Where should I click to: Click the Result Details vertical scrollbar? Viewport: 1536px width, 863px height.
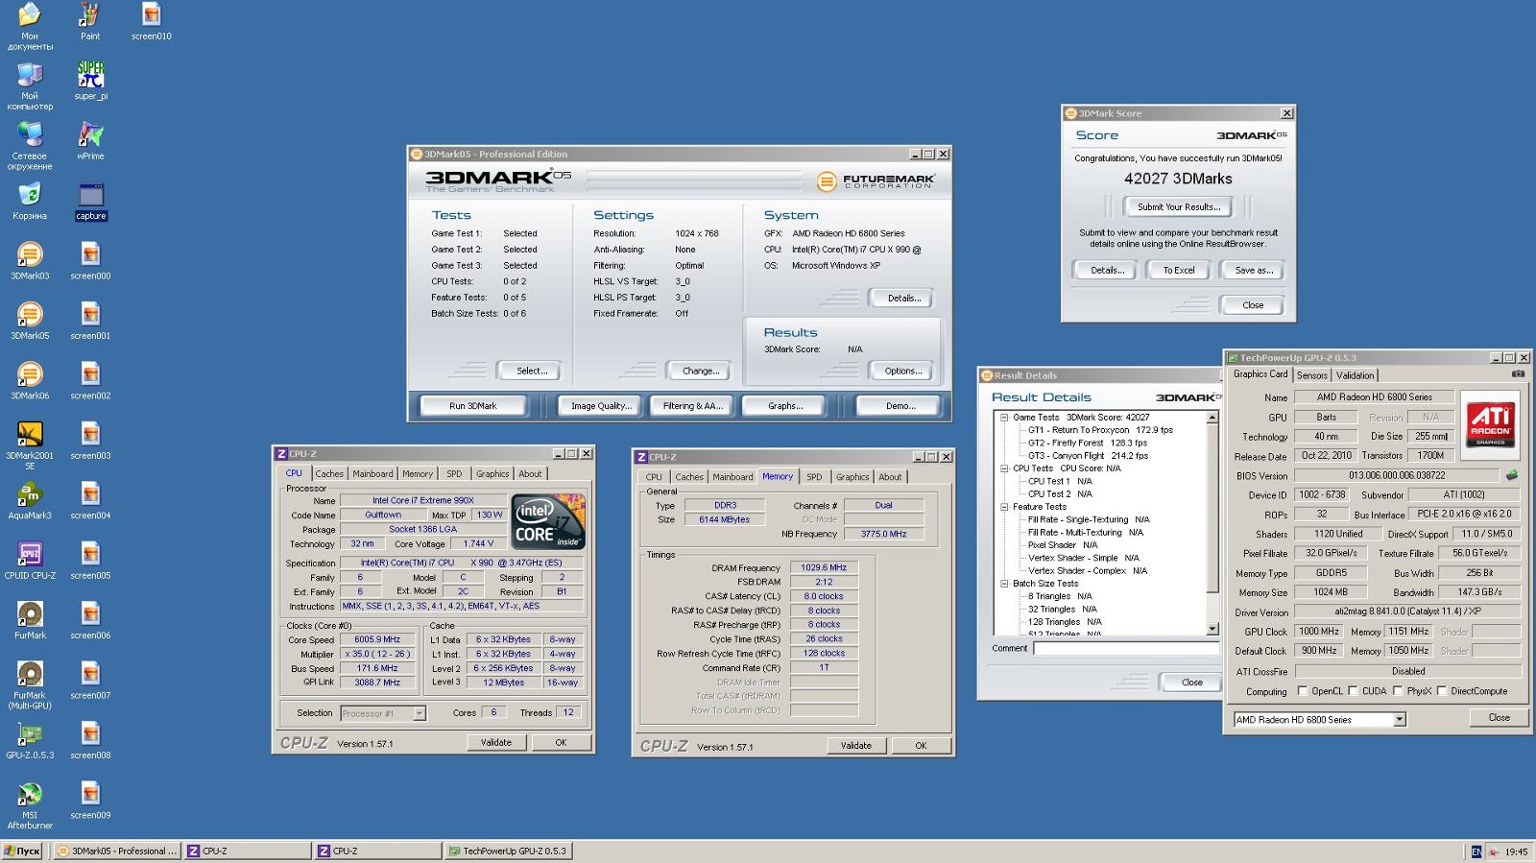1212,523
